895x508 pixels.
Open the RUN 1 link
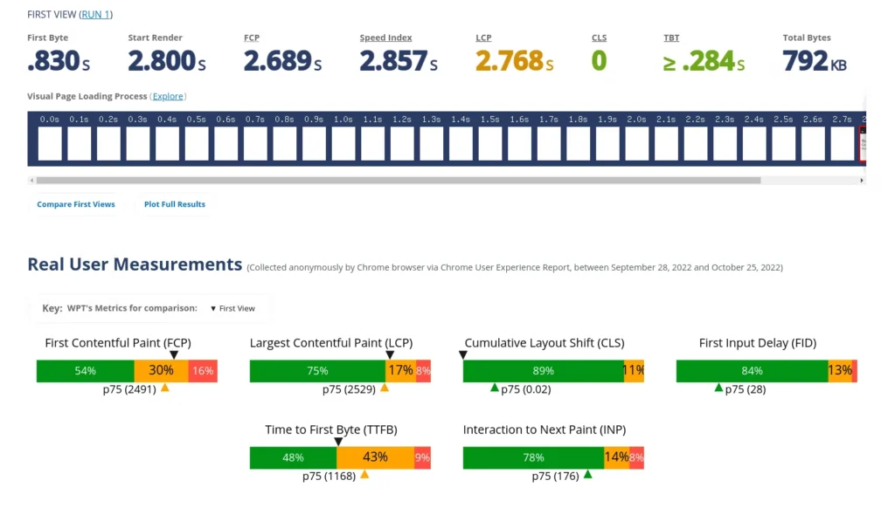95,14
